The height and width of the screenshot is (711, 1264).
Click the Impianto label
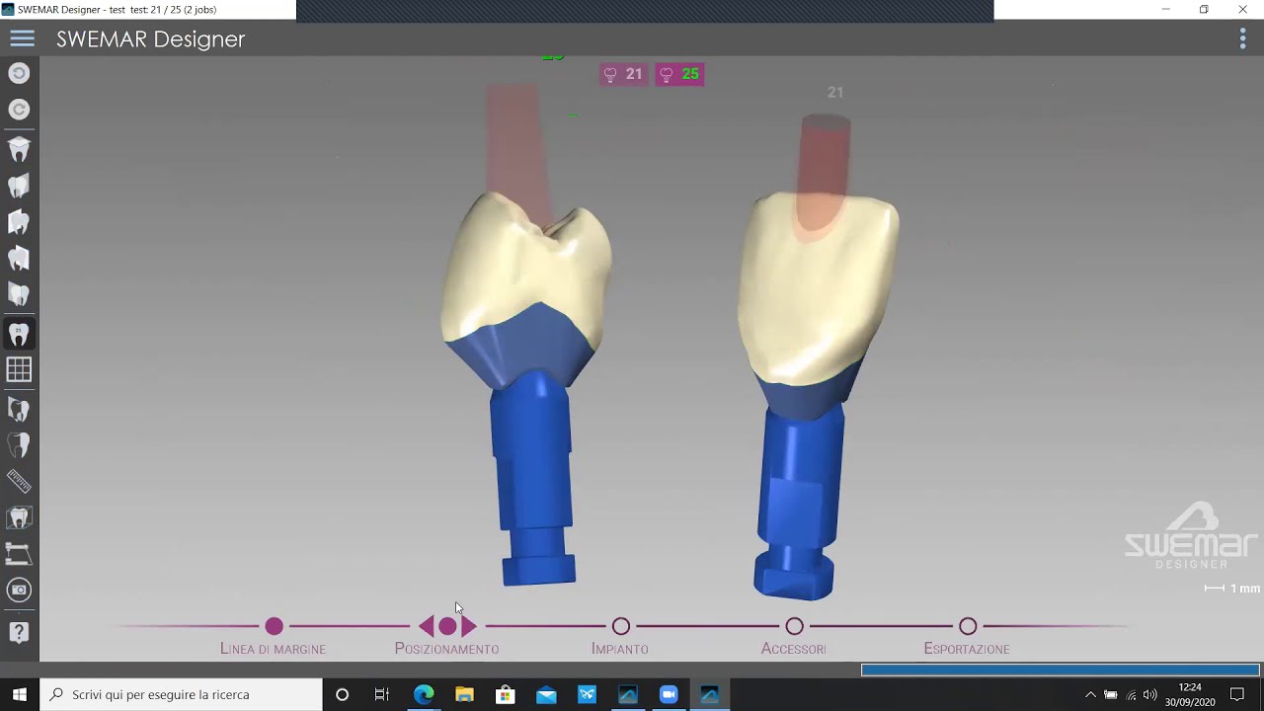(x=620, y=649)
